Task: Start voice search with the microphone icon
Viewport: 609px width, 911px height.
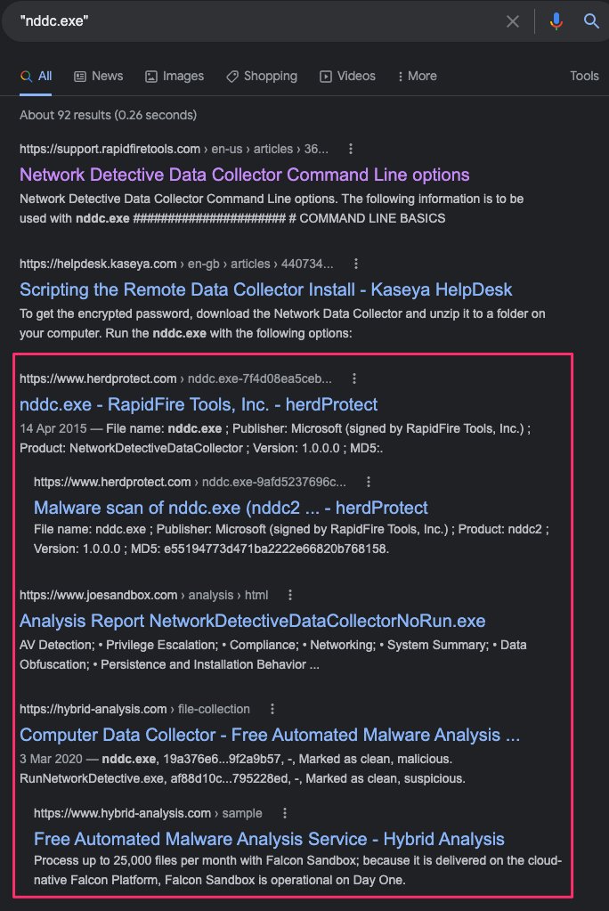Action: (x=556, y=21)
